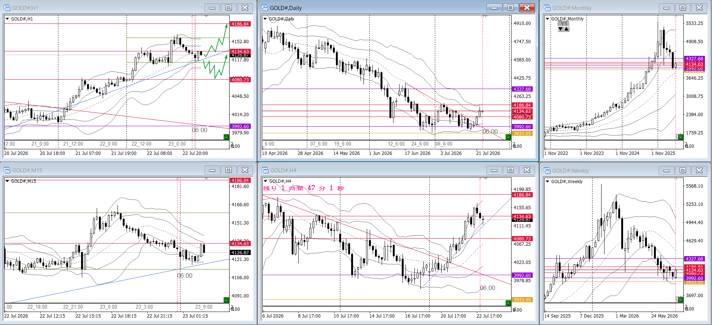712x325 pixels.
Task: Open the dropdown triangle beside GOLD#,Weekly label
Action: (x=547, y=182)
